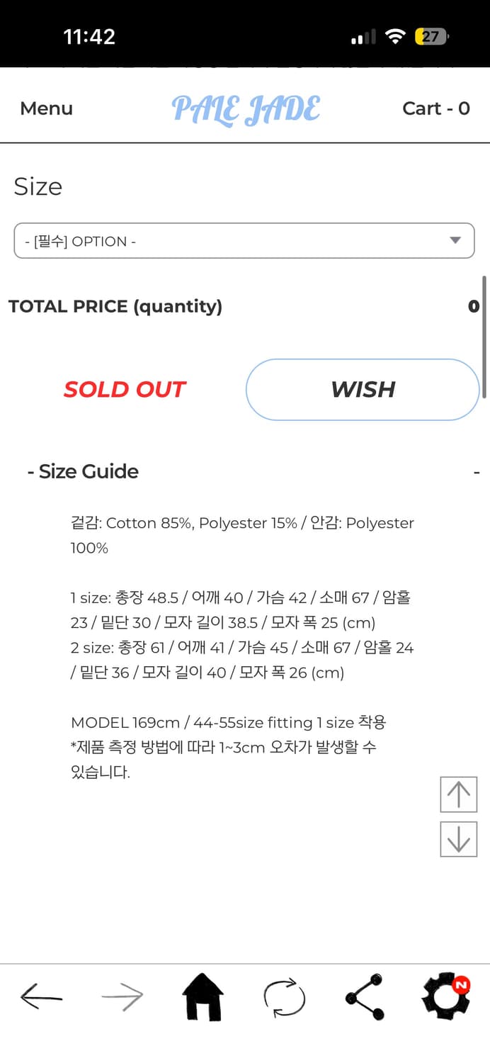Tap the PALE JADE logo
This screenshot has height=1063, width=490.
click(246, 110)
